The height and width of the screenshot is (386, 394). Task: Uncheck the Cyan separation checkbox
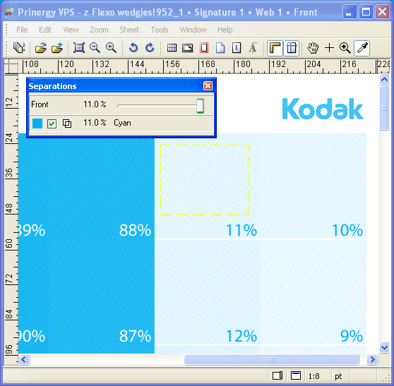(x=52, y=123)
